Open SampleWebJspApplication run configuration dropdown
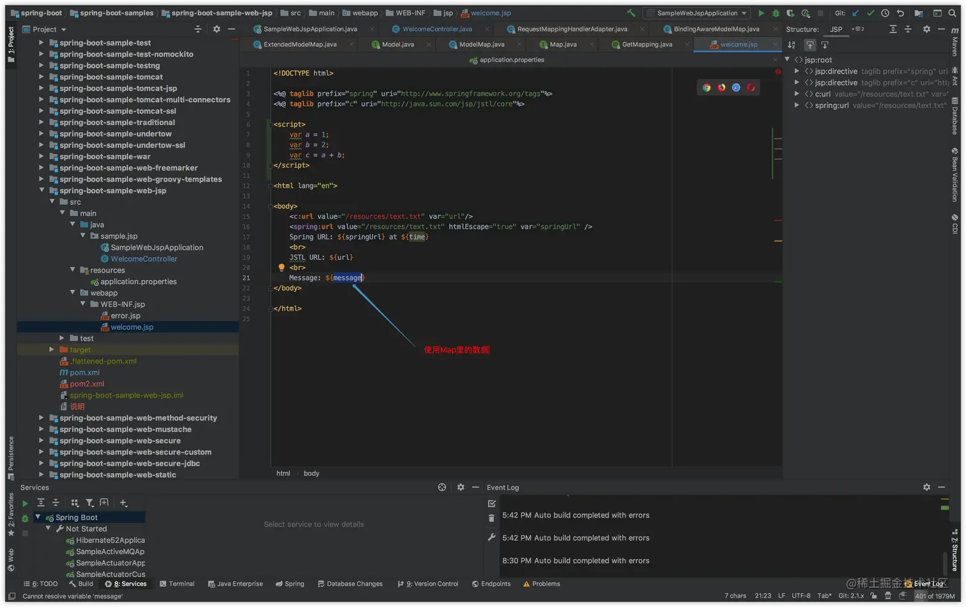966x607 pixels. coord(696,13)
